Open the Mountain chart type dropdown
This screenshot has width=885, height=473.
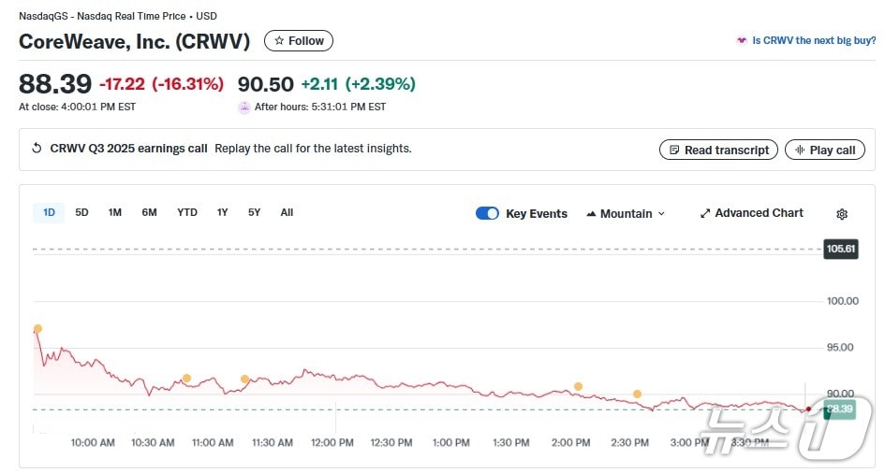[626, 213]
